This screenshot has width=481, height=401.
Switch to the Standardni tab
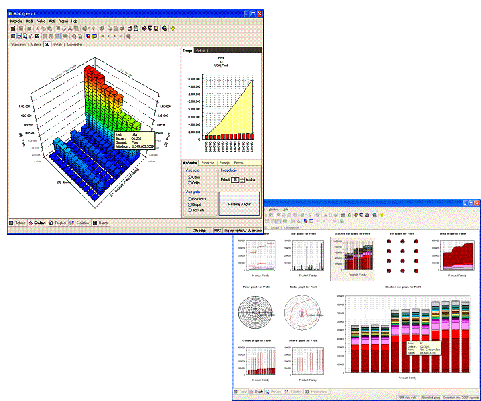pos(19,45)
